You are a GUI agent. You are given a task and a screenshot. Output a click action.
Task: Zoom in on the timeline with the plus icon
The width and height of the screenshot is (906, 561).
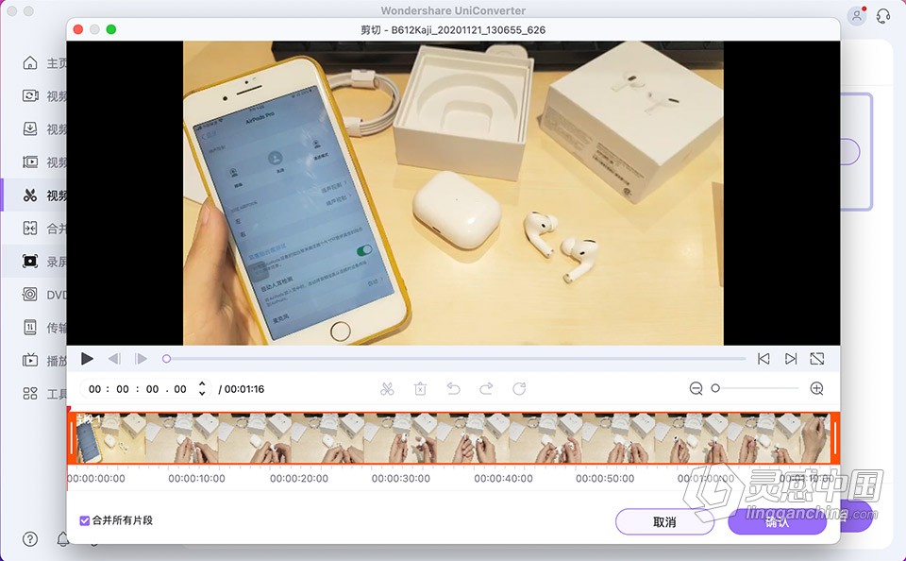click(815, 388)
